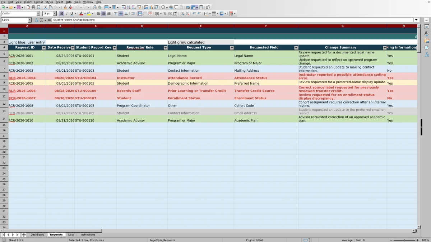Click the Insert Special Character omega icon
431x242 pixels.
click(x=163, y=7)
